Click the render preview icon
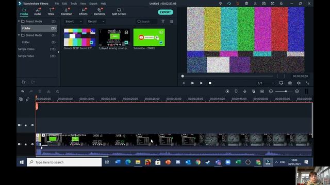Screen dimensions: 330x185 (x=227, y=91)
